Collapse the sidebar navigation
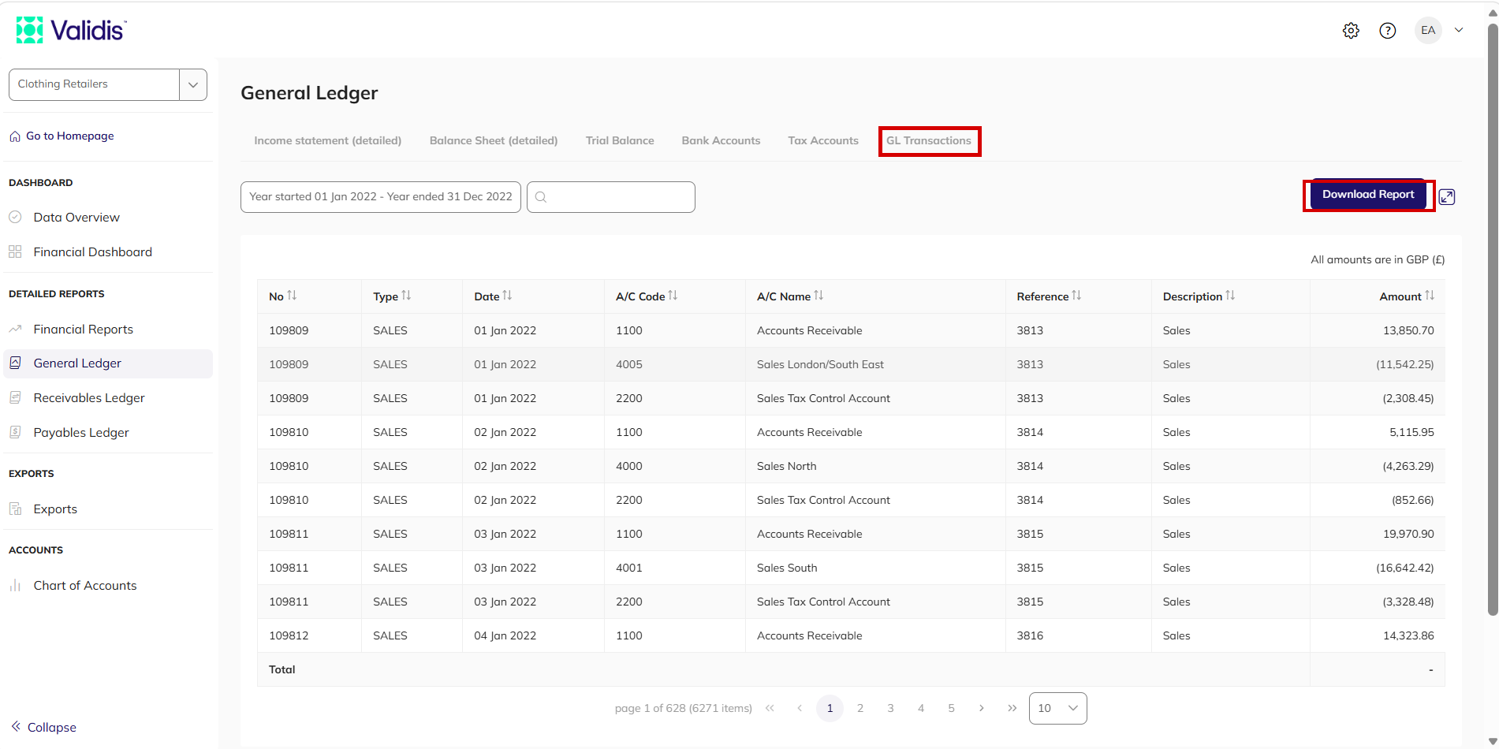Viewport: 1499px width, 749px height. coord(44,727)
